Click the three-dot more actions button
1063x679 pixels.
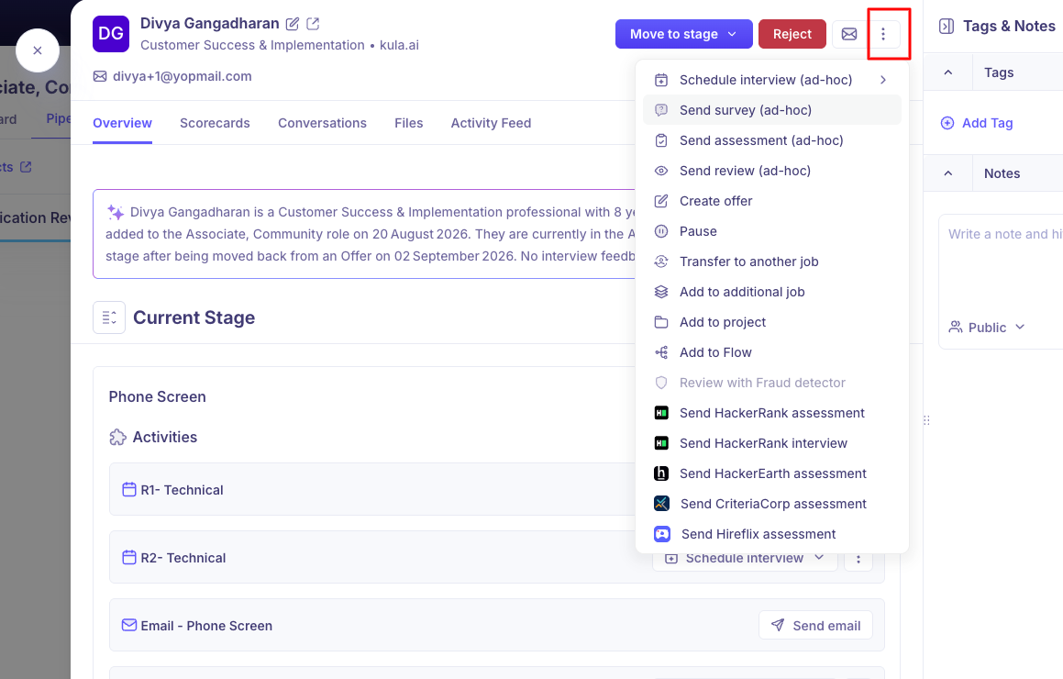click(882, 34)
